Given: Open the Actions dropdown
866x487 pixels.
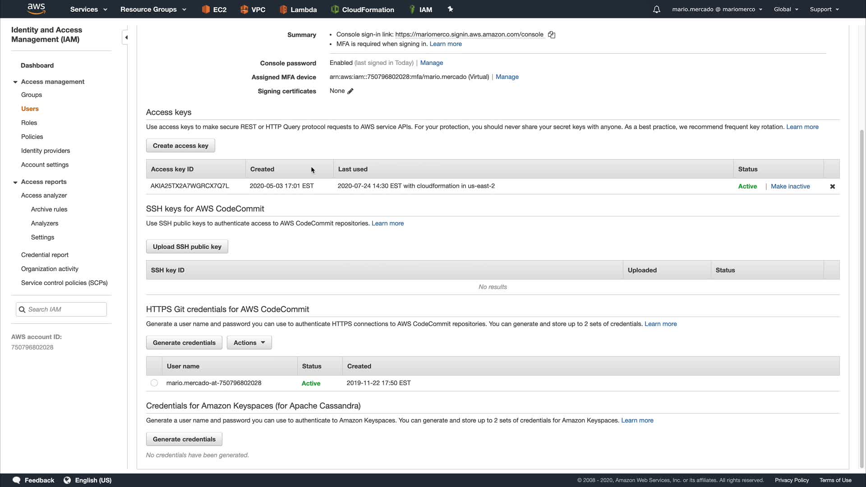Looking at the screenshot, I should pos(249,343).
